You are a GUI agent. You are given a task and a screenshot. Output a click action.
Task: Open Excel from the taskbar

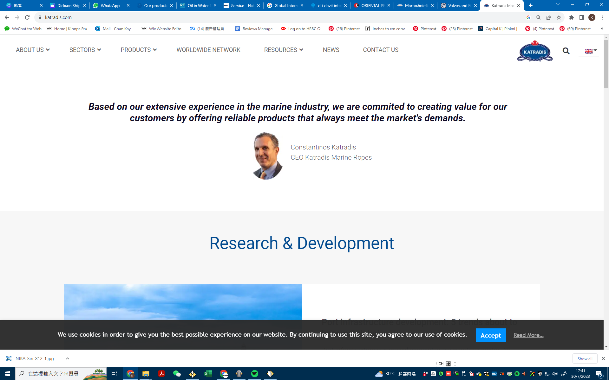click(x=208, y=374)
